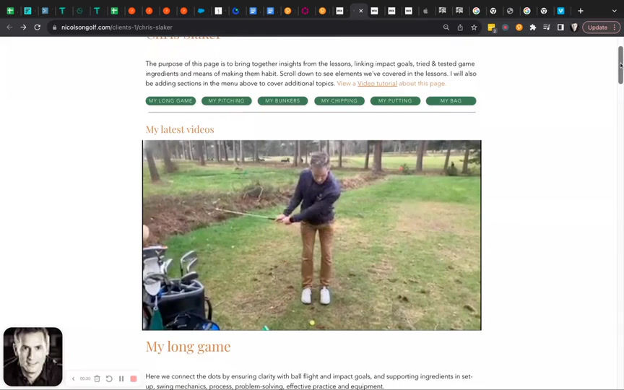This screenshot has width=624, height=390.
Task: Open the zoom magnifier in address bar
Action: [x=446, y=27]
